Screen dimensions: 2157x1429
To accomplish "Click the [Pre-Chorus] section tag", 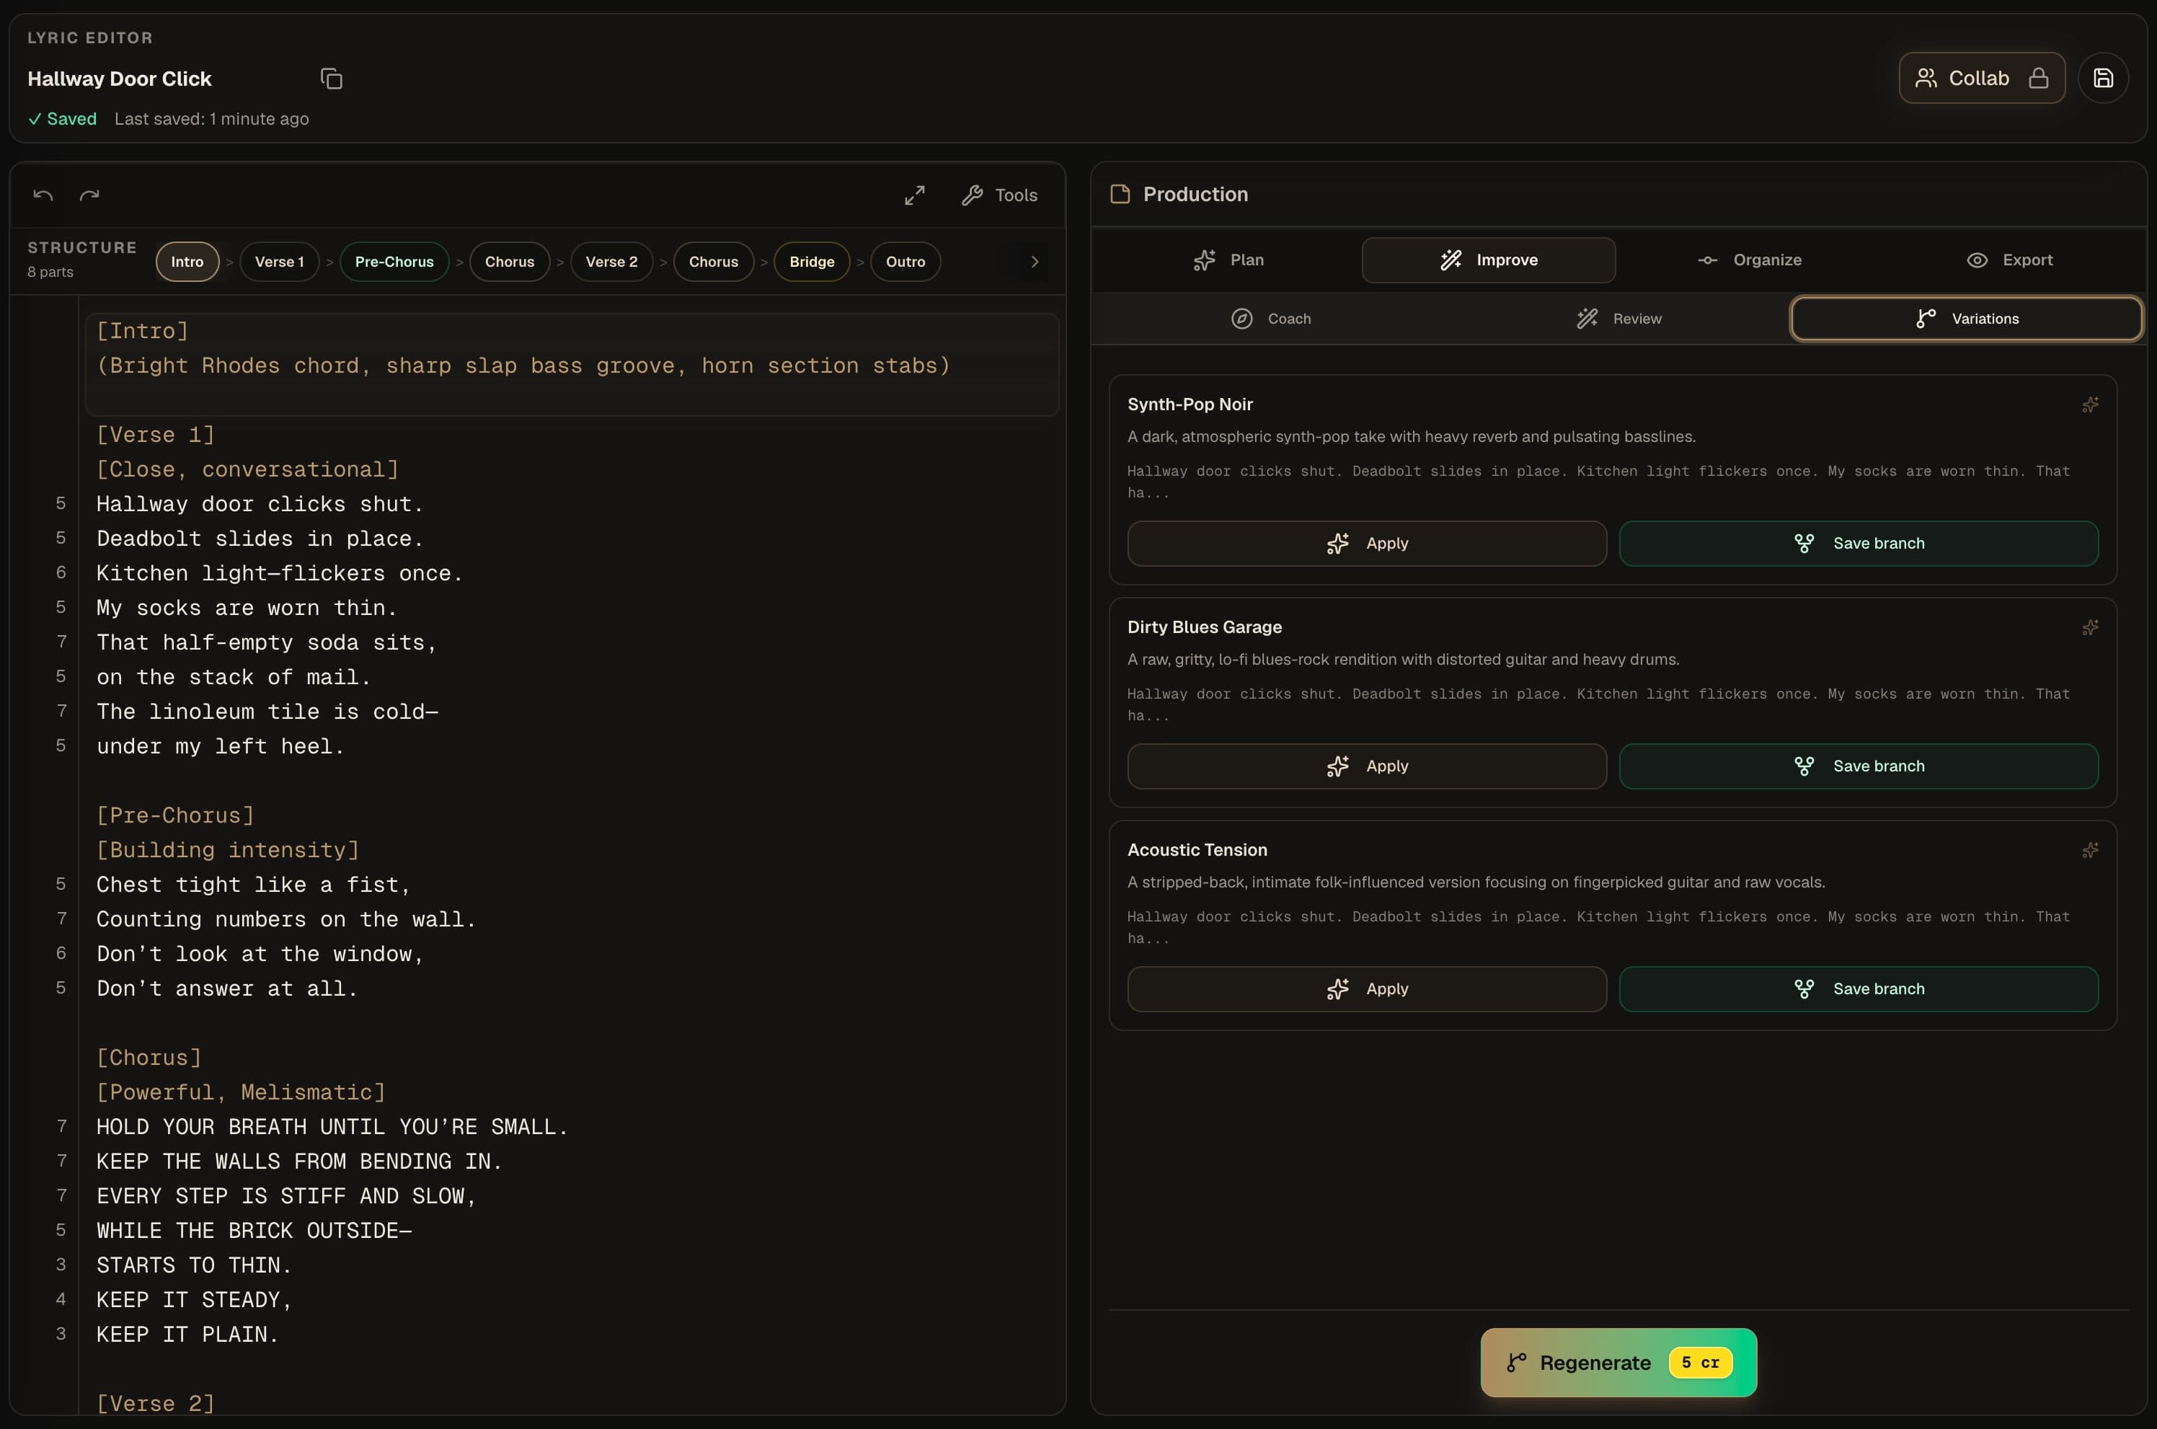I will pyautogui.click(x=175, y=815).
